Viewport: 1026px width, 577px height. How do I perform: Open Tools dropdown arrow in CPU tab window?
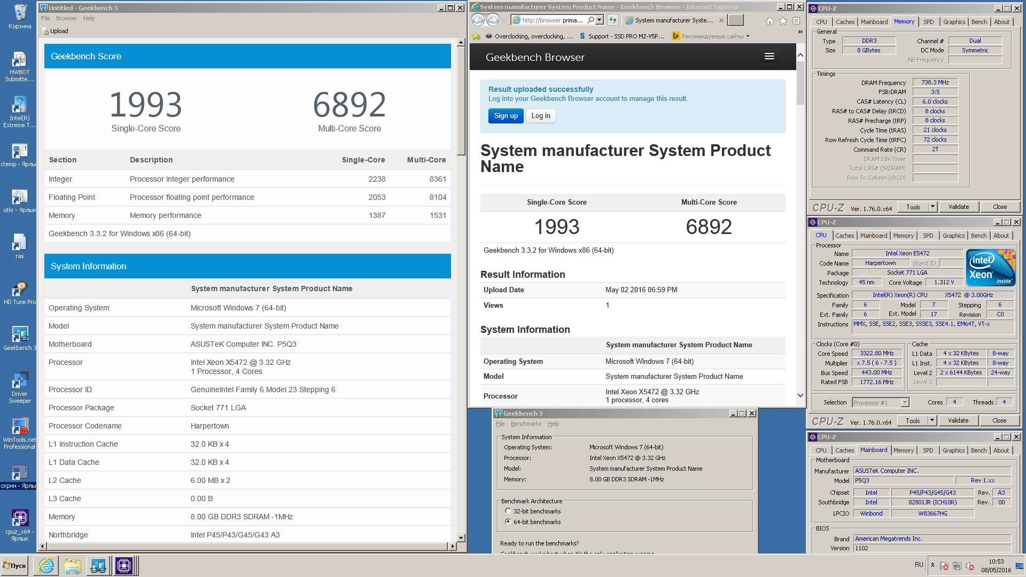click(932, 420)
